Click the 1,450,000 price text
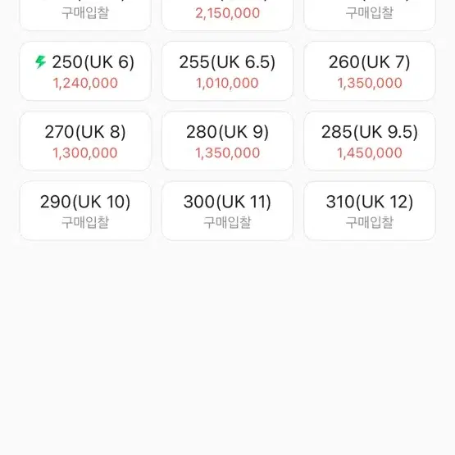Viewport: 455px width, 455px height. pos(370,153)
